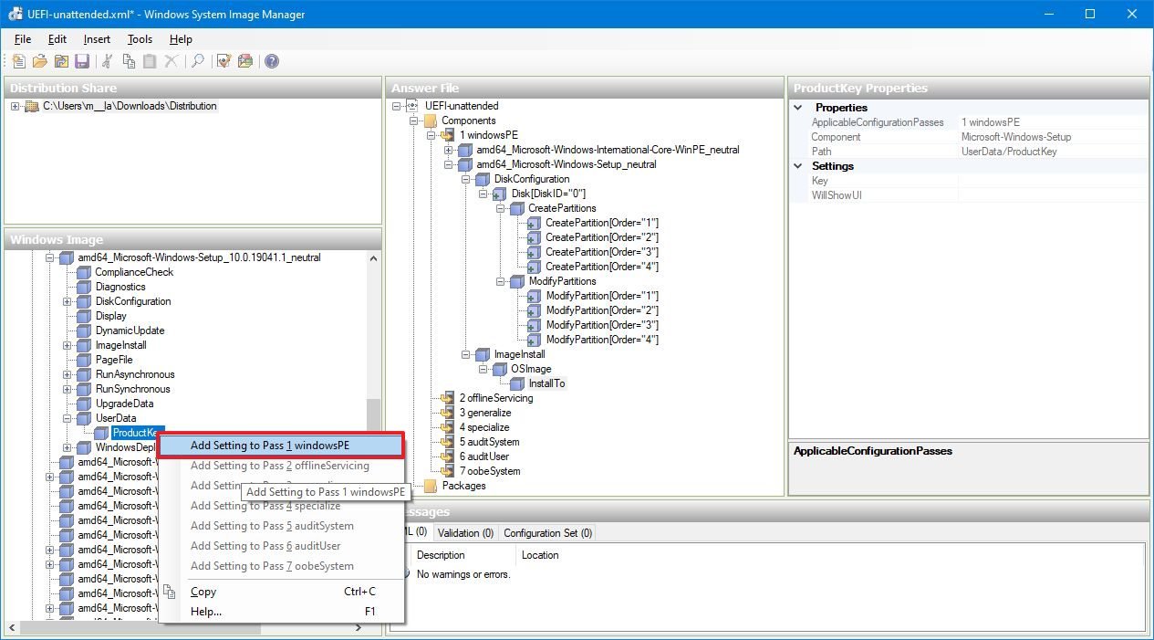Save the answer file with floppy icon
The width and height of the screenshot is (1154, 640).
click(82, 61)
